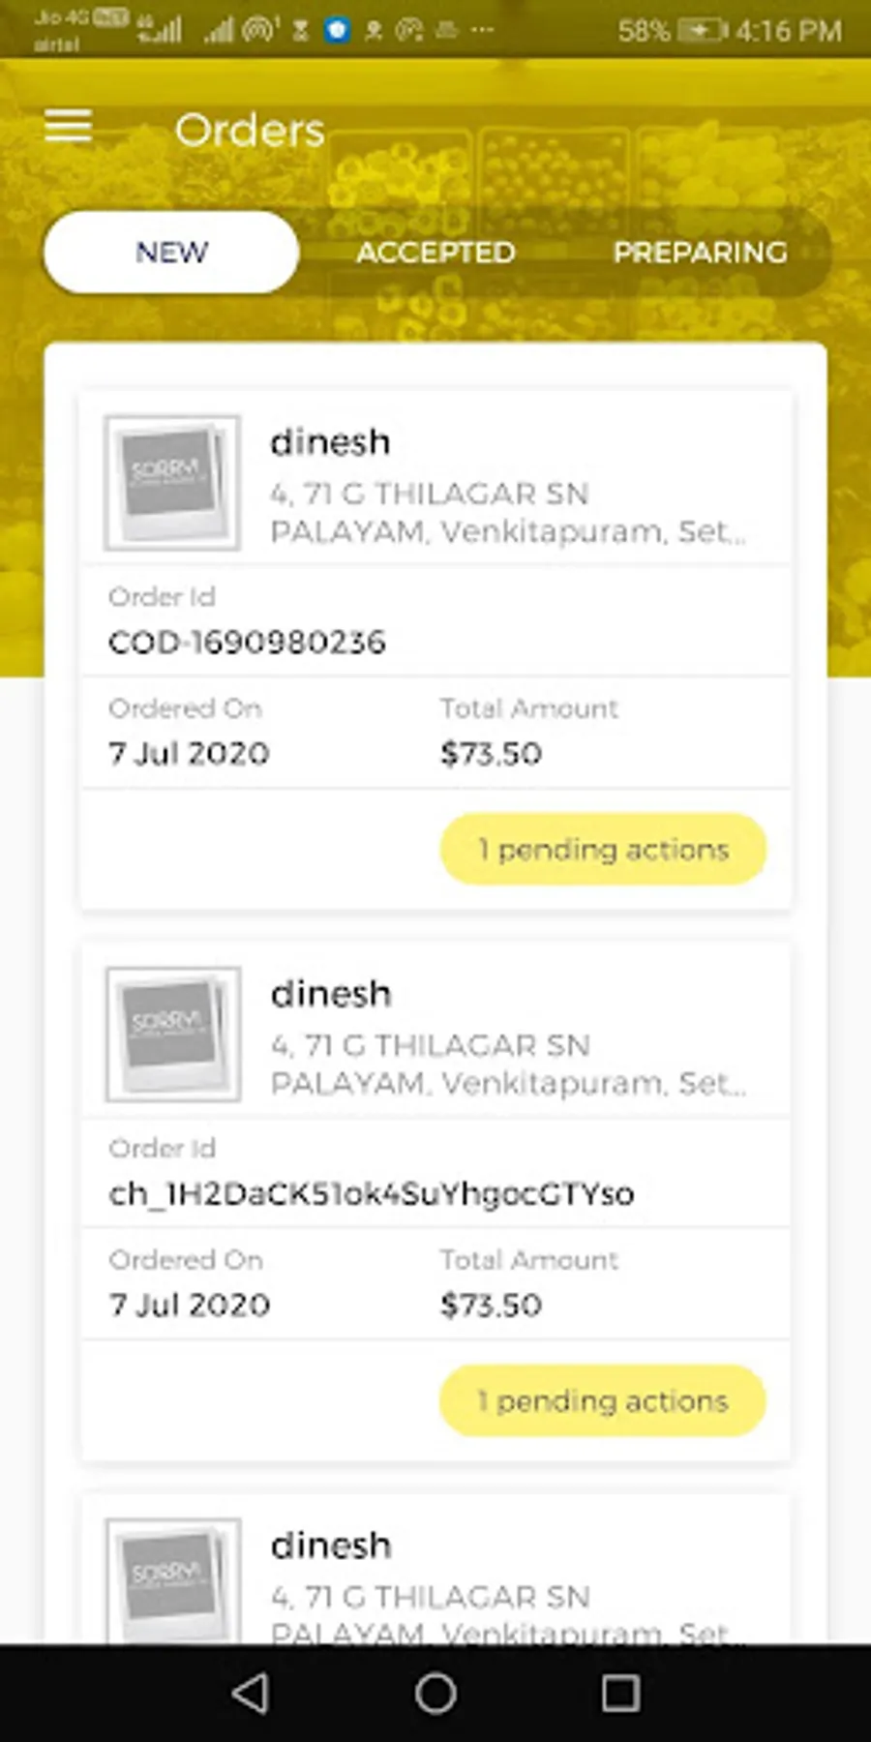Open first order's placeholder product thumbnail
This screenshot has height=1742, width=871.
(x=172, y=483)
